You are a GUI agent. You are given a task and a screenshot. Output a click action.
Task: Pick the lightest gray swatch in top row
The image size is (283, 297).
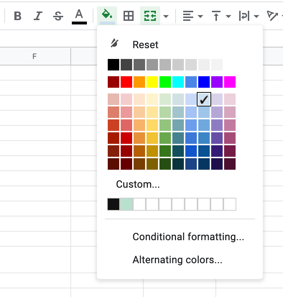click(x=217, y=65)
